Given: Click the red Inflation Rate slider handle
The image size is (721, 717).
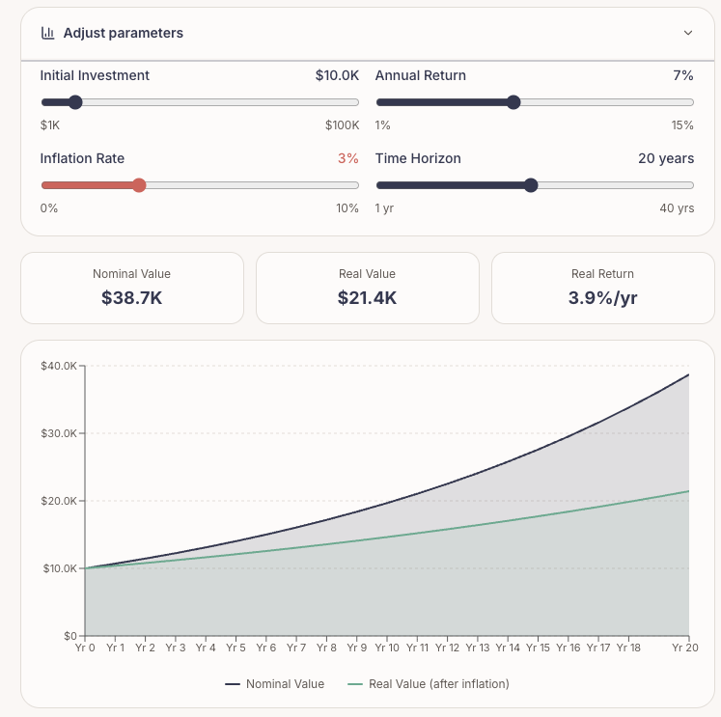Looking at the screenshot, I should pyautogui.click(x=139, y=185).
